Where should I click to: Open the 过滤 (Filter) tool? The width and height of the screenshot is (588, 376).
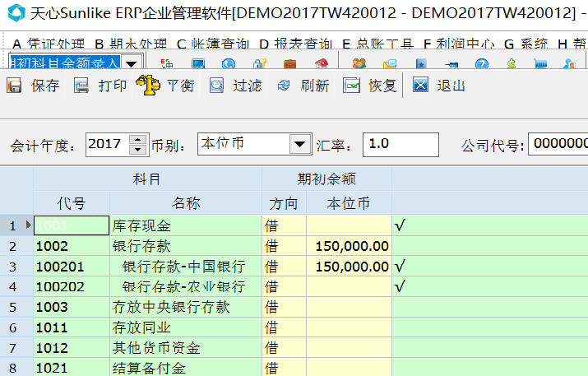pyautogui.click(x=235, y=86)
